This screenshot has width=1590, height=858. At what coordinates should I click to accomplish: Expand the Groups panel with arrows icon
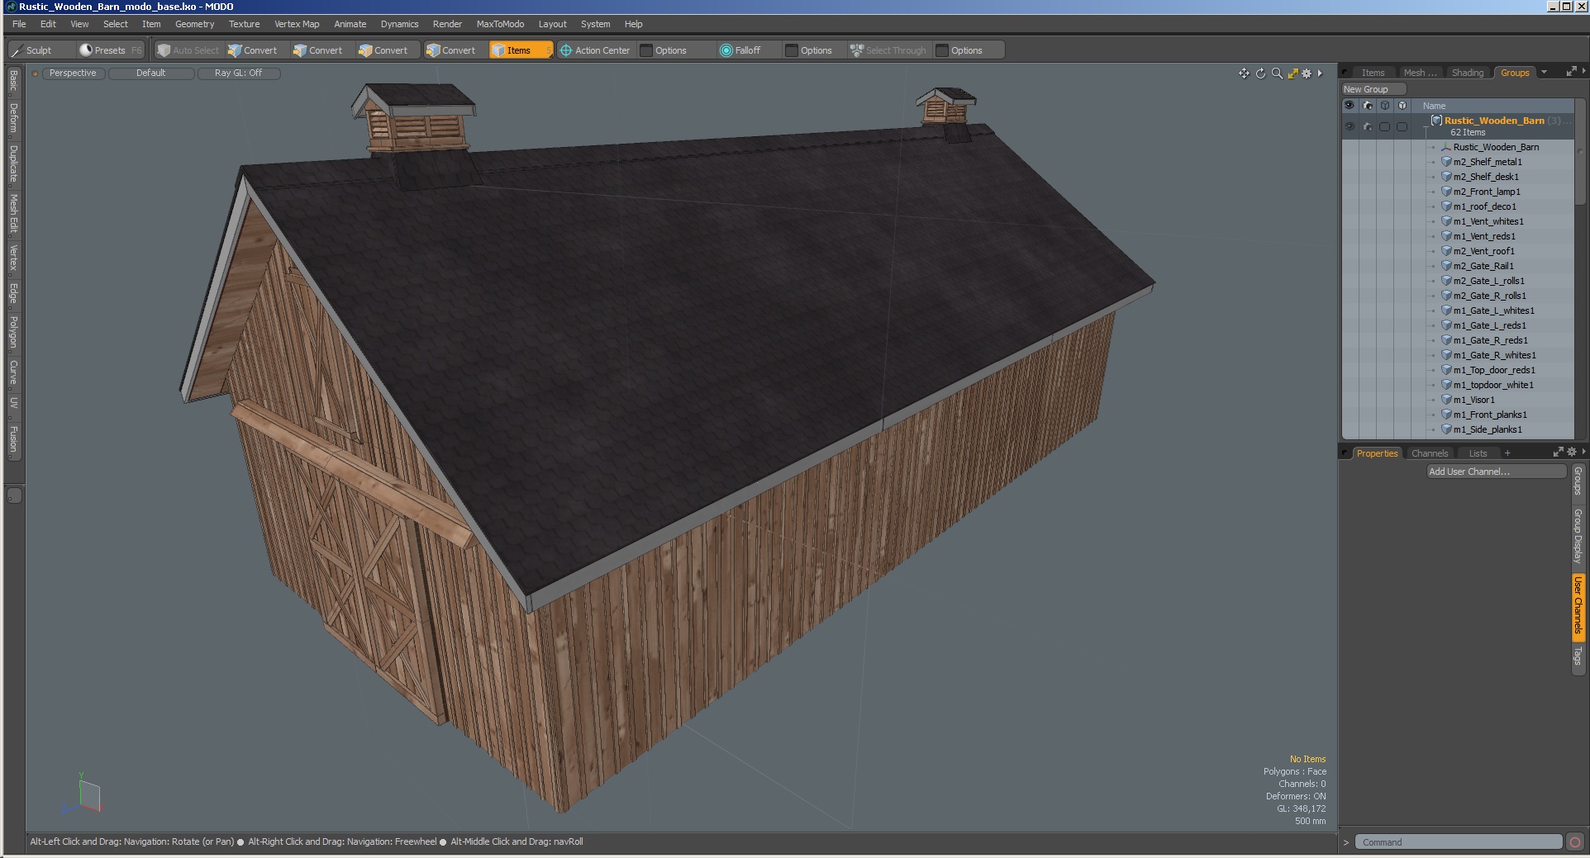[1571, 72]
